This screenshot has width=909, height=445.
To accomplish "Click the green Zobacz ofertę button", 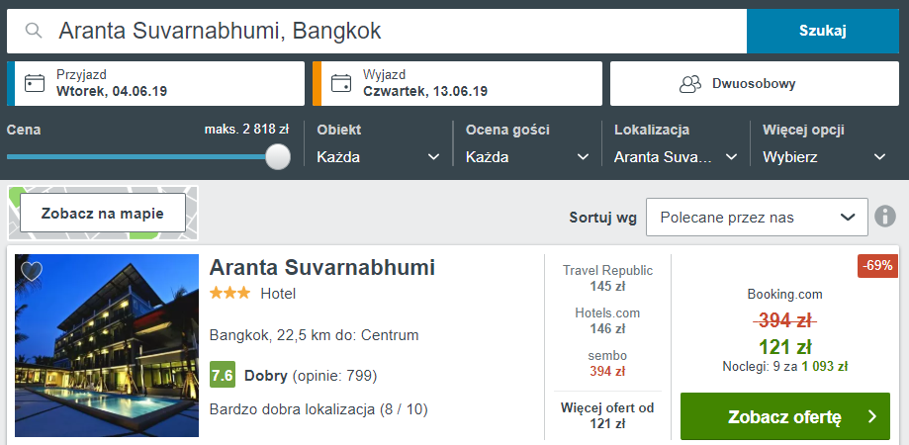I will 785,416.
